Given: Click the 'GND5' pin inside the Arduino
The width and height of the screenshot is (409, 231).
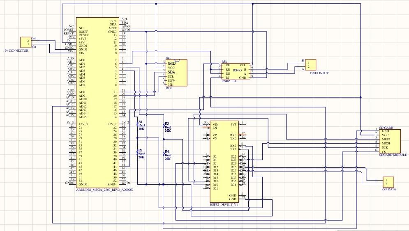Looking at the screenshot, I should pos(83,184).
